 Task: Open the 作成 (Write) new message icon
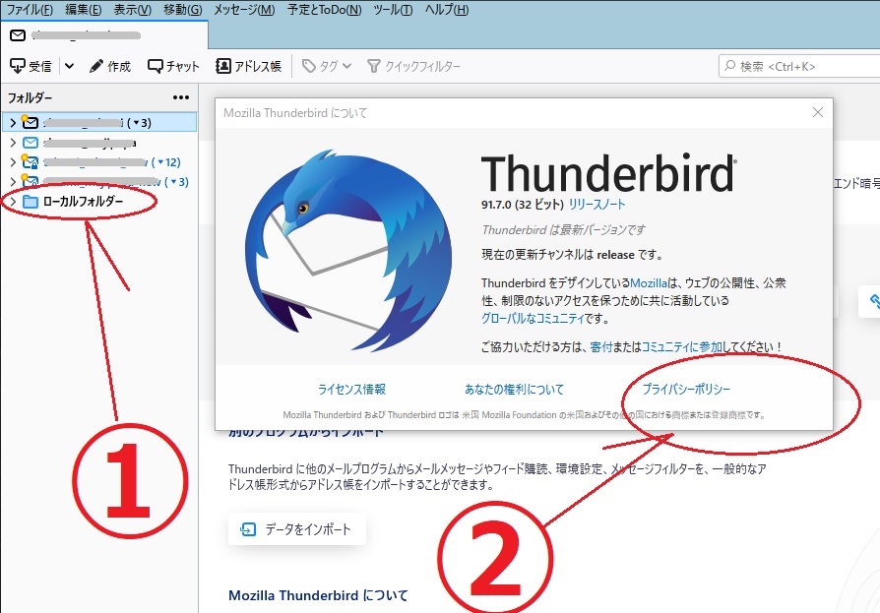[x=96, y=66]
